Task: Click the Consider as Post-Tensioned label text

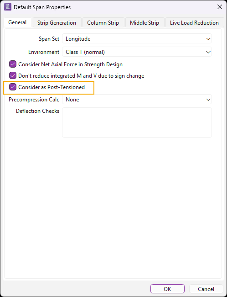Action: click(52, 87)
